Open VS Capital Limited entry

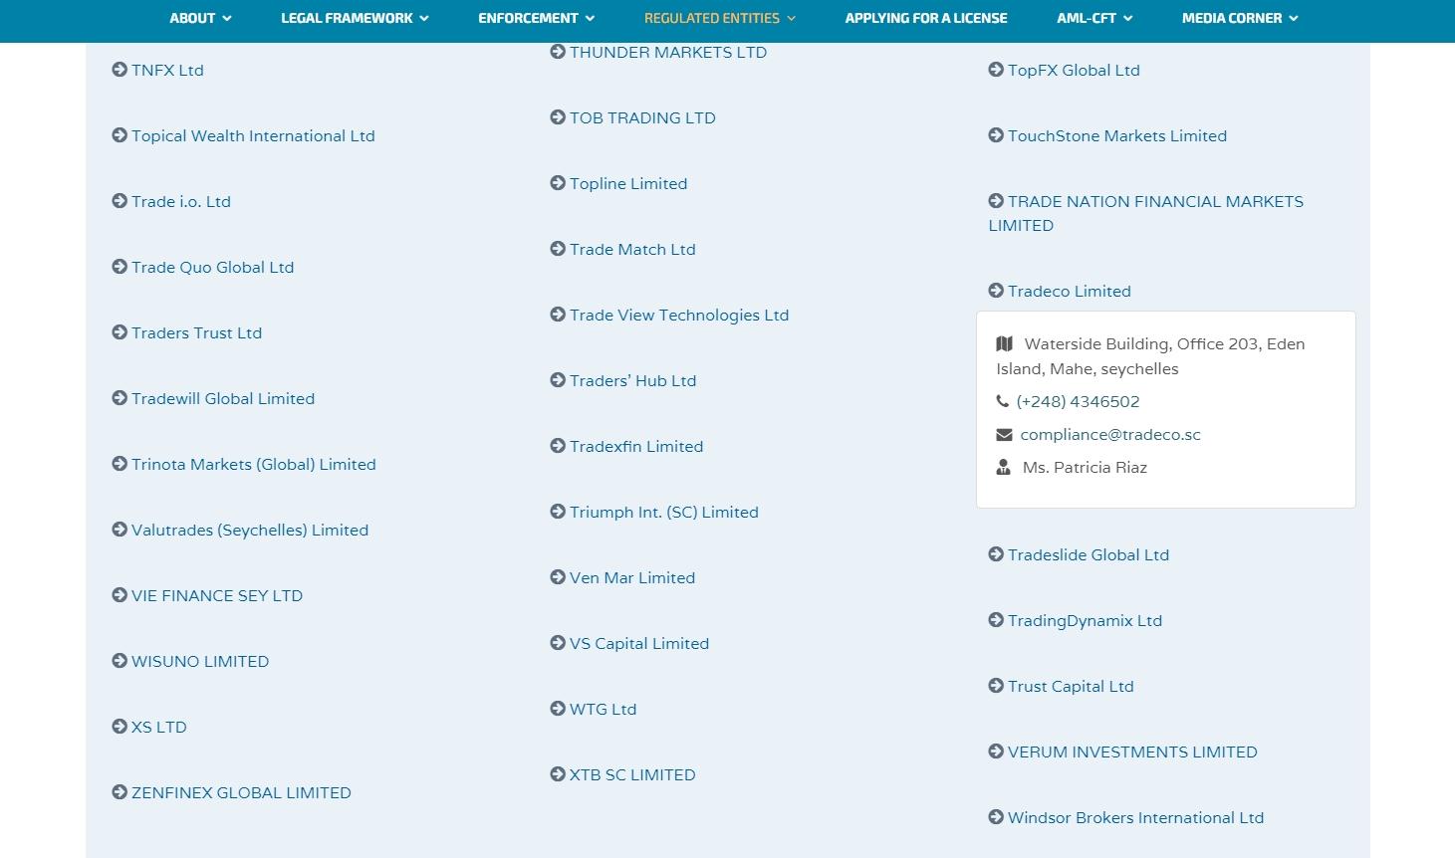click(639, 643)
